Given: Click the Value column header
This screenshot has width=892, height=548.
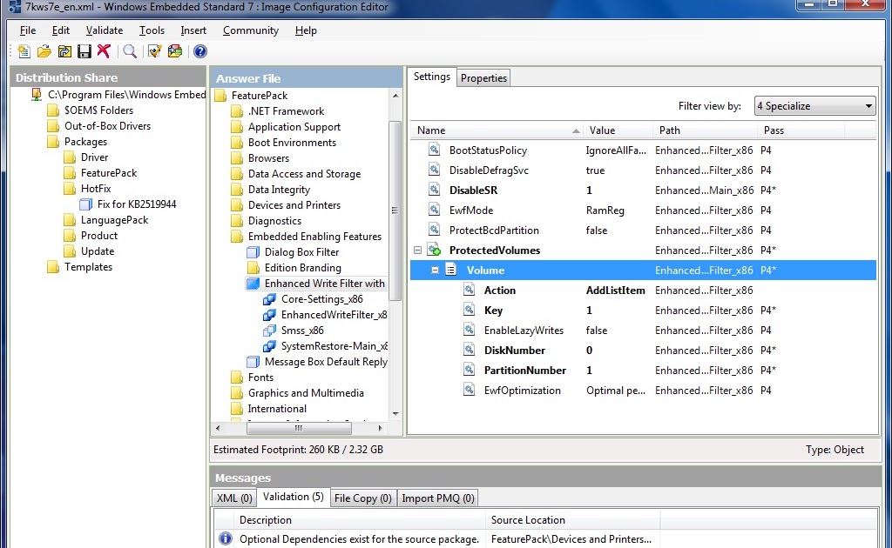Looking at the screenshot, I should click(618, 130).
